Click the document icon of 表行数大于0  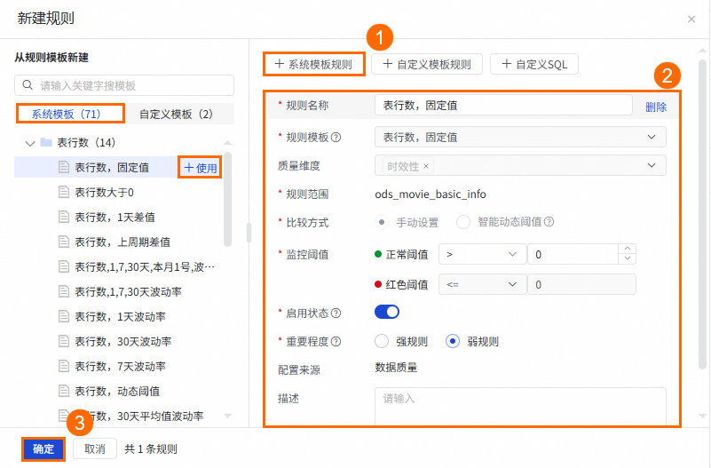[64, 192]
